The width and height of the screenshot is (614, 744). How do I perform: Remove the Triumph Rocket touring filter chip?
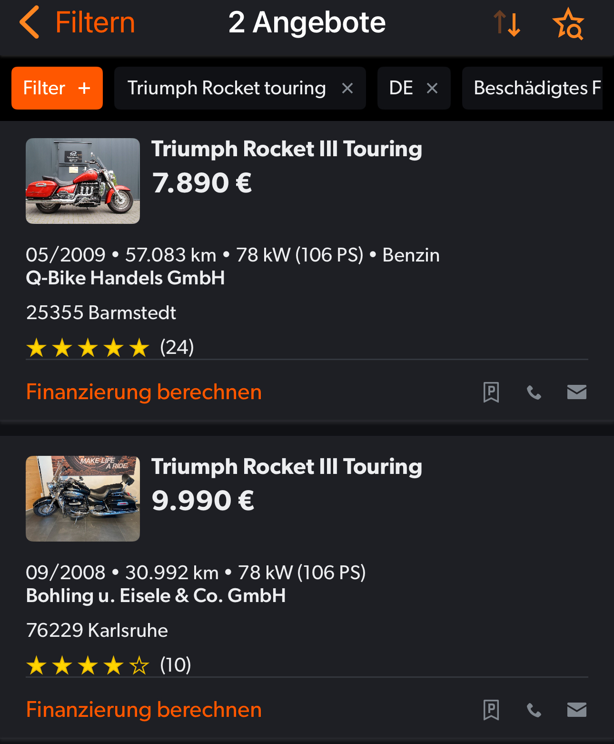(347, 88)
